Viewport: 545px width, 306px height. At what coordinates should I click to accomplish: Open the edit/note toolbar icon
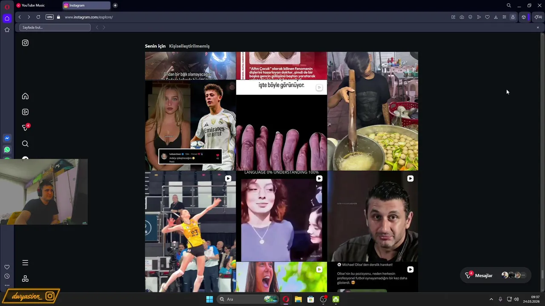click(x=453, y=17)
